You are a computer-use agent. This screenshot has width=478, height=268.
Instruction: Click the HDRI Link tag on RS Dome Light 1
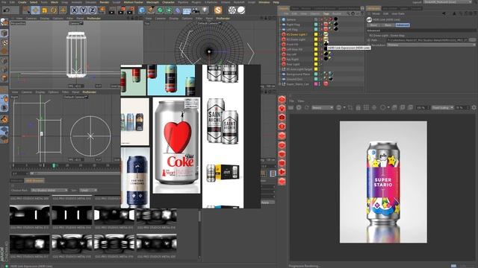click(326, 34)
